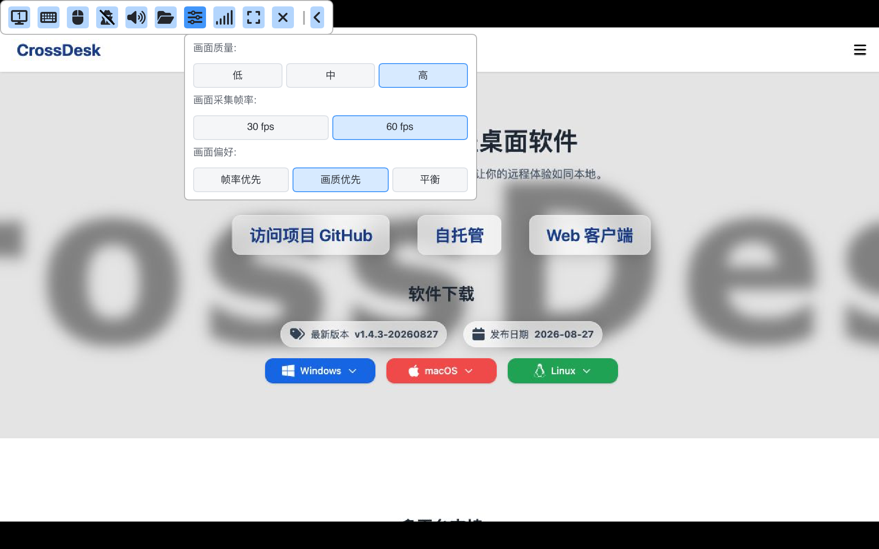Enter fullscreen mode
The height and width of the screenshot is (549, 879).
point(254,17)
